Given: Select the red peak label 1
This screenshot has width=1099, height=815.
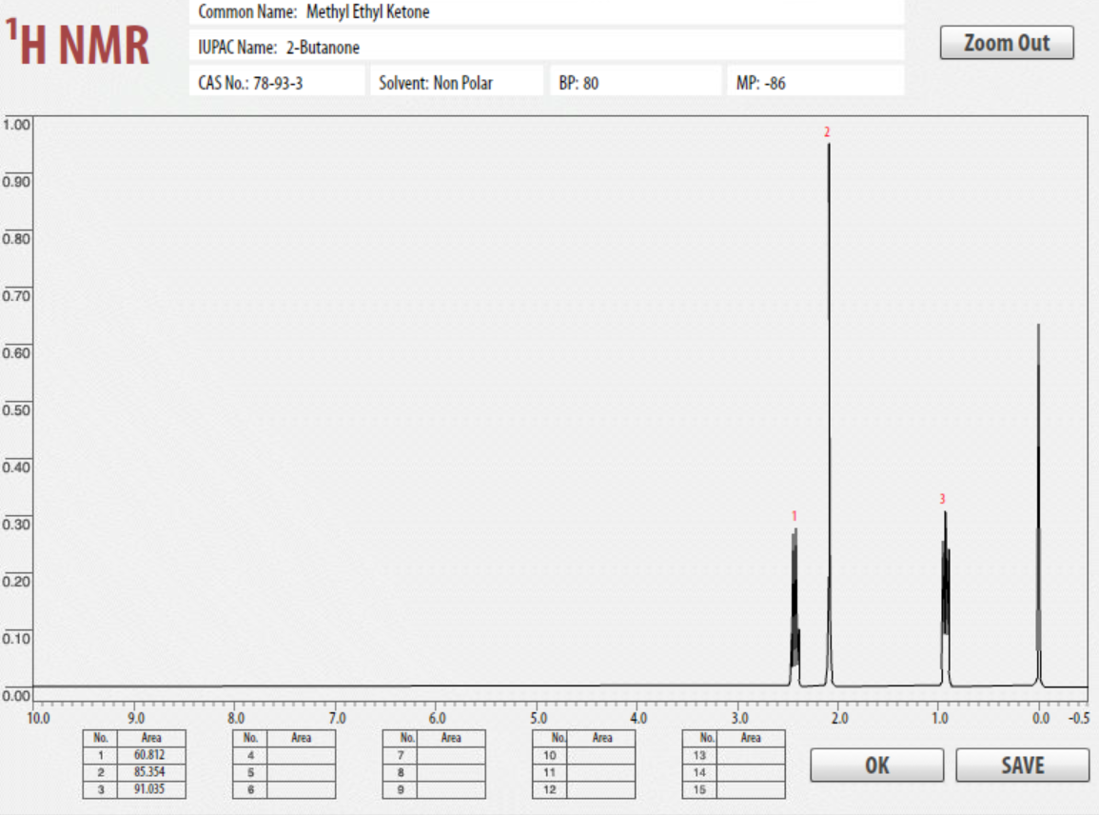Looking at the screenshot, I should click(x=795, y=516).
